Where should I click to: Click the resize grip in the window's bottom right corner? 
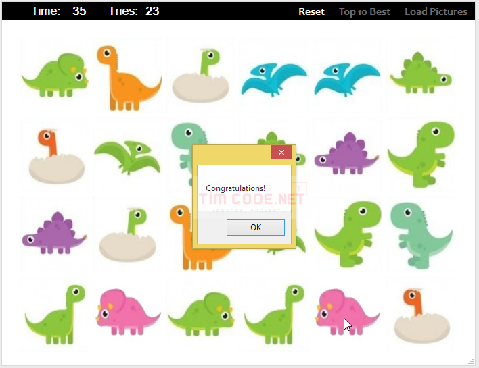(471, 362)
